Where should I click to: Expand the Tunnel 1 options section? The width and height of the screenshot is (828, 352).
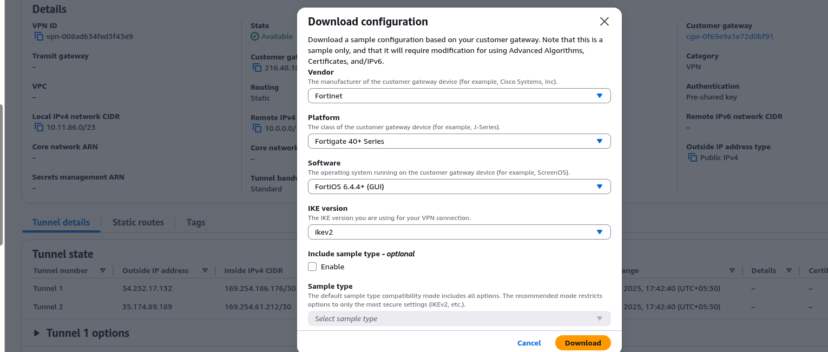coord(37,333)
